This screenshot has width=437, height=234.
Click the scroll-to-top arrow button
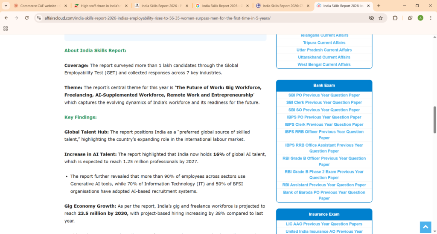pyautogui.click(x=425, y=227)
